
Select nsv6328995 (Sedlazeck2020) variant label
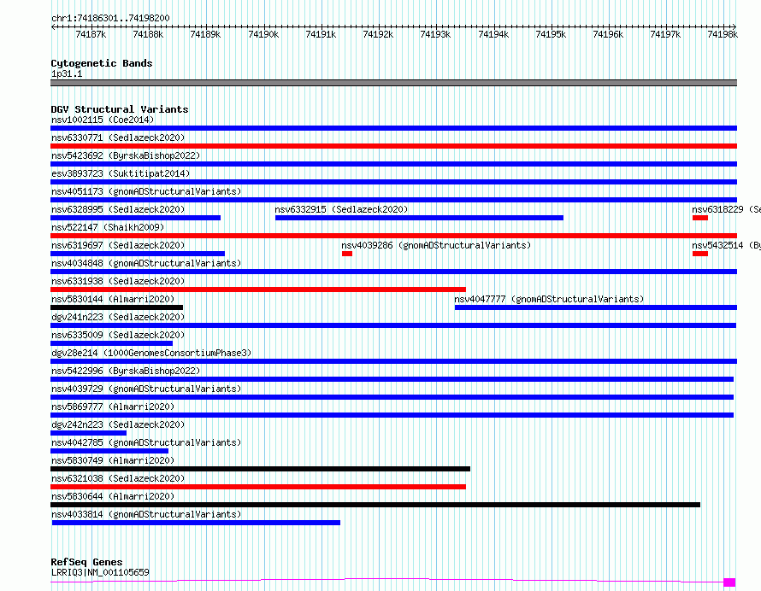[118, 209]
